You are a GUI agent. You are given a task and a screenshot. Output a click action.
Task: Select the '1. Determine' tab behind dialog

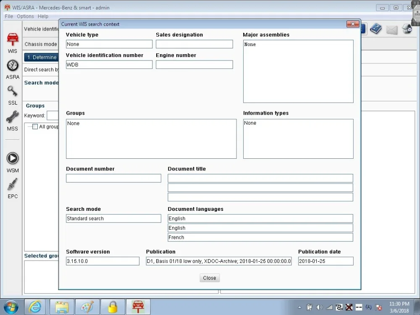[x=42, y=57]
